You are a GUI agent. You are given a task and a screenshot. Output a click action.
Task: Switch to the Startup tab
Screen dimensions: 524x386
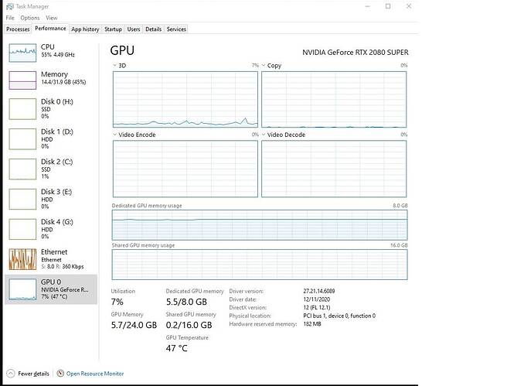[114, 29]
